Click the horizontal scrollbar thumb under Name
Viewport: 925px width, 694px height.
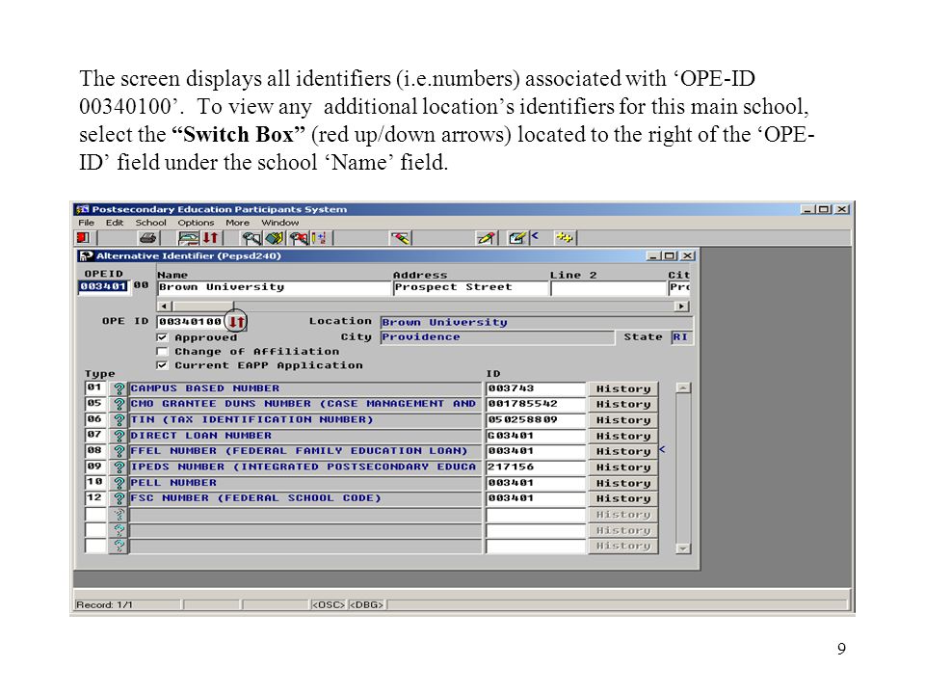pyautogui.click(x=201, y=307)
